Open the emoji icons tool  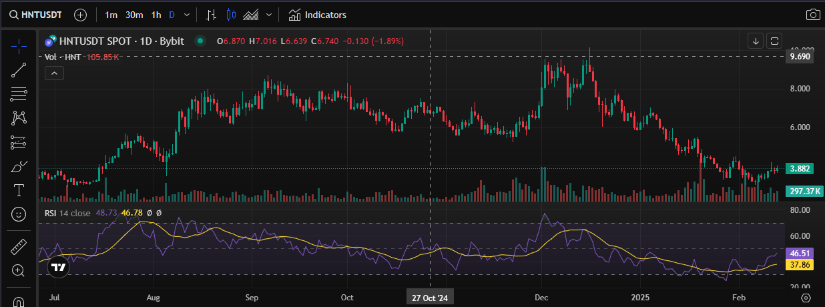tap(19, 214)
